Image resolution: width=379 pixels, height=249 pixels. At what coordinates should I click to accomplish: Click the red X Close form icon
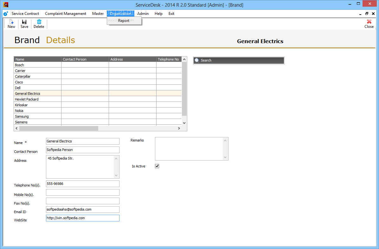coord(369,22)
